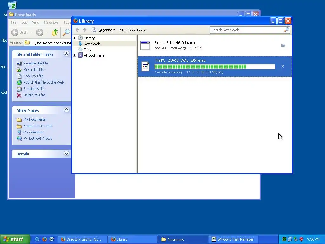Click Move this file link
The width and height of the screenshot is (325, 244).
[33, 70]
